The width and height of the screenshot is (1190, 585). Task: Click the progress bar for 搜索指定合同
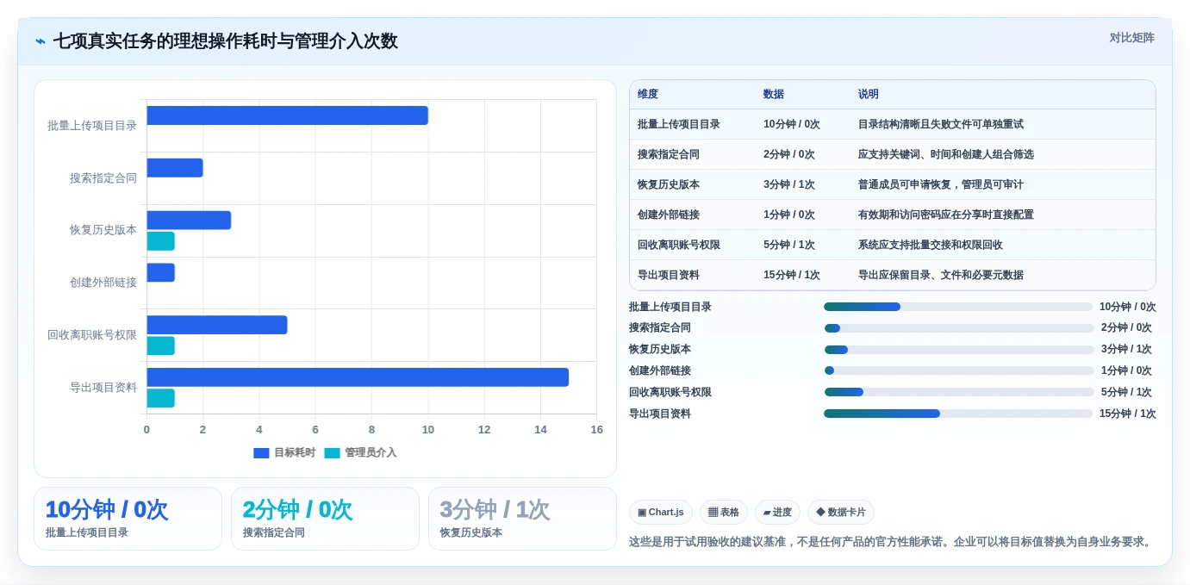959,328
